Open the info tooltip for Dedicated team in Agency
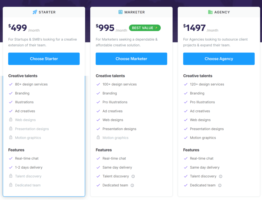 click(220, 185)
